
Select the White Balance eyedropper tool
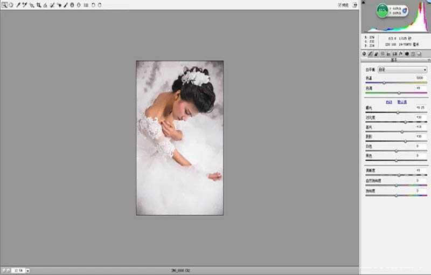point(18,5)
